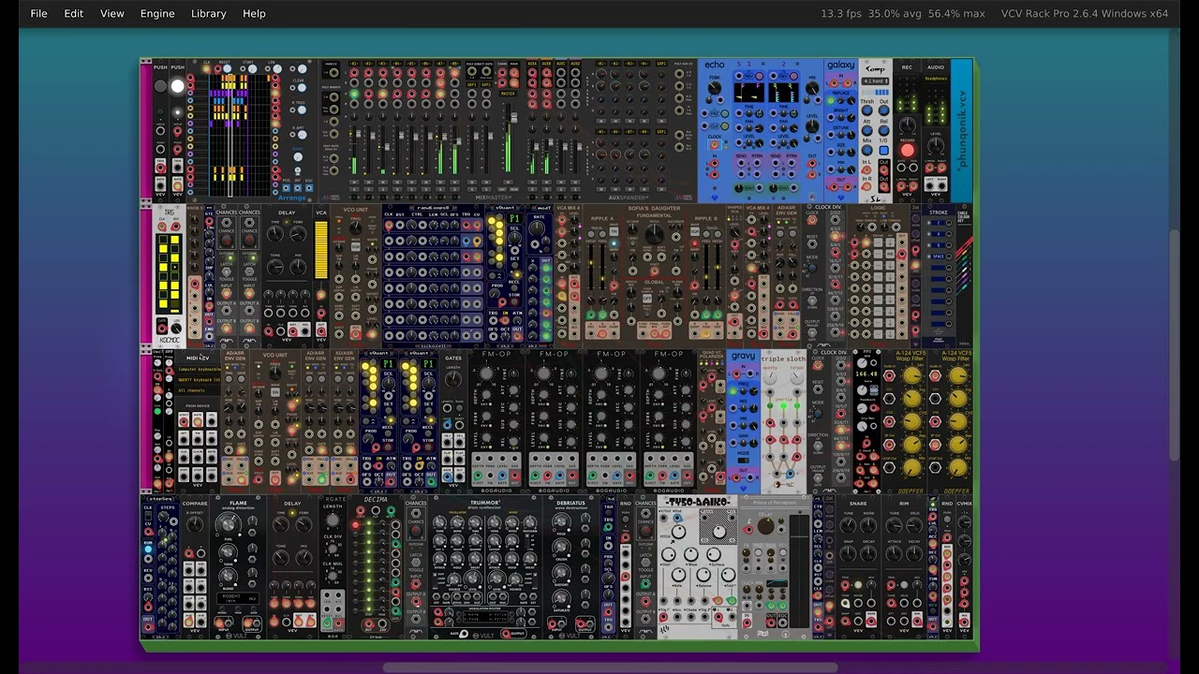1199x674 pixels.
Task: Click the RGATE module LENGTH knob
Action: 333,520
